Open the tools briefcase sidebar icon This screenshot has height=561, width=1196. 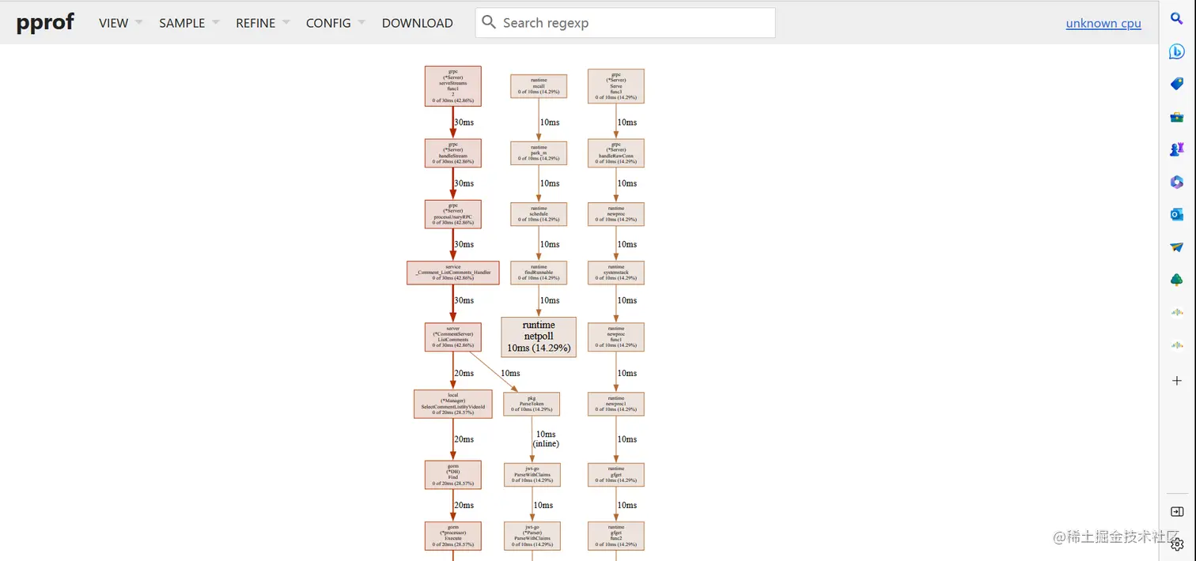(x=1177, y=117)
